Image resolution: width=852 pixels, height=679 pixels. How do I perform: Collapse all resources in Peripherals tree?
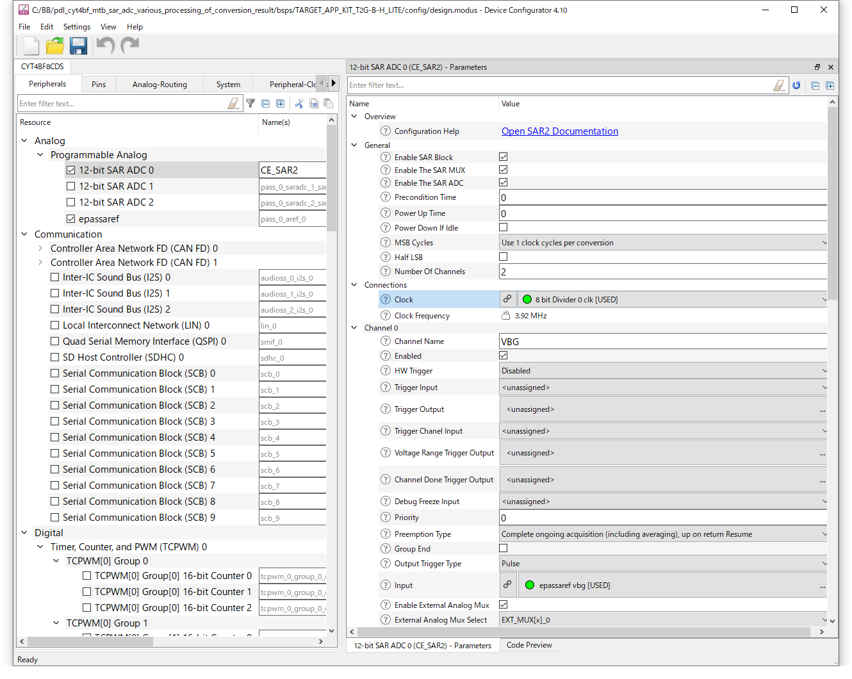tap(265, 103)
